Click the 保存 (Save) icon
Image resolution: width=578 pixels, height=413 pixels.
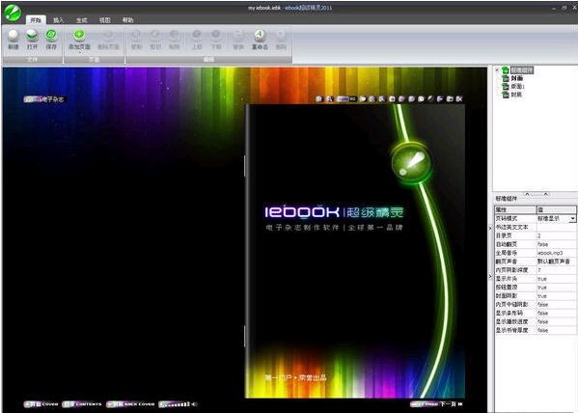pos(51,36)
